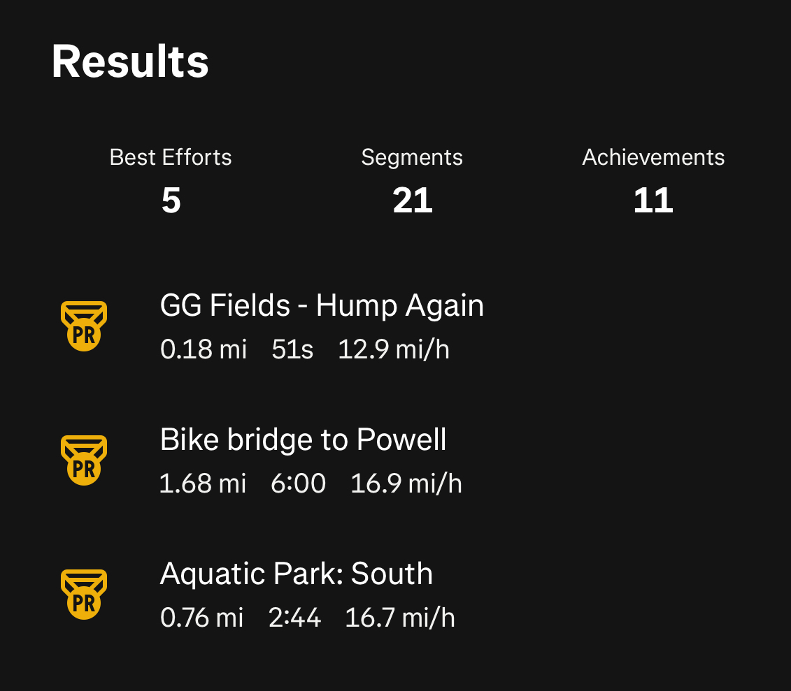Click the 1.68 mi distance value
The height and width of the screenshot is (691, 791).
click(203, 483)
